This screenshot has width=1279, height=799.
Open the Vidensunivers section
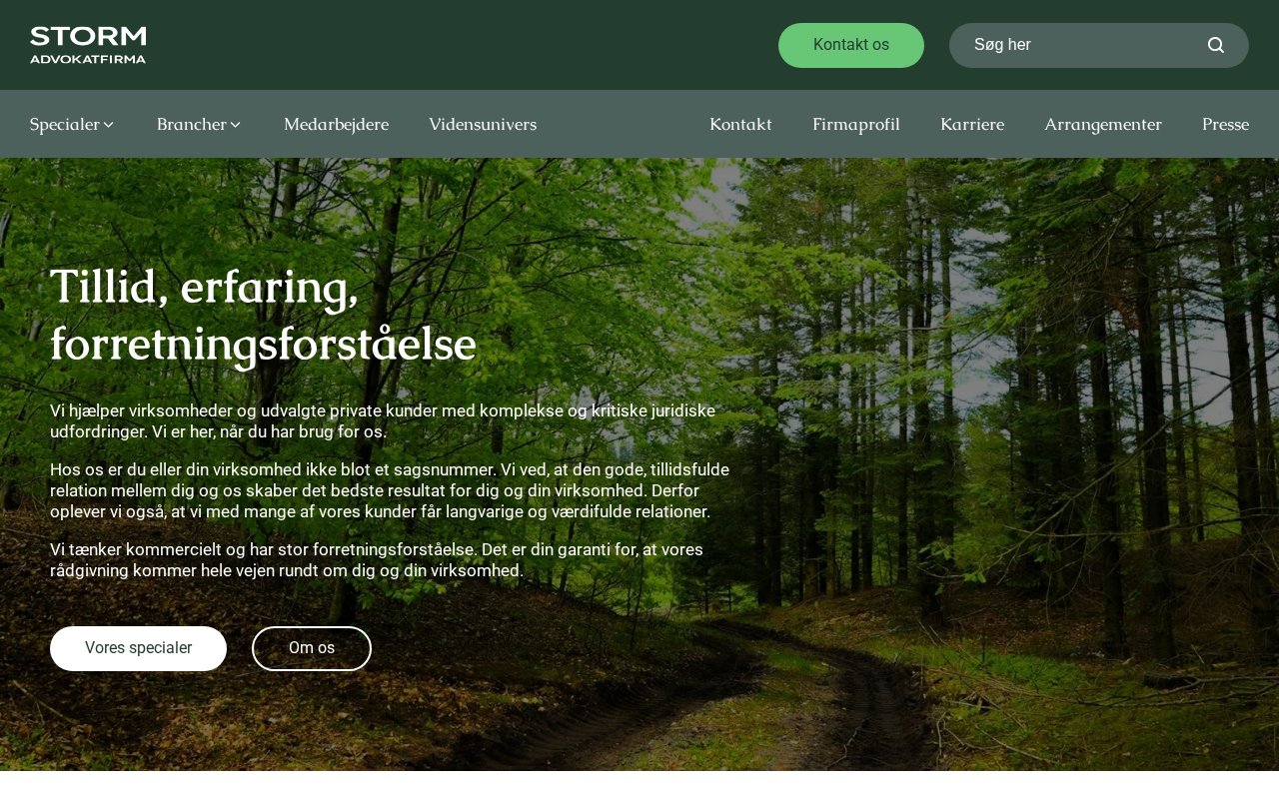(x=483, y=124)
